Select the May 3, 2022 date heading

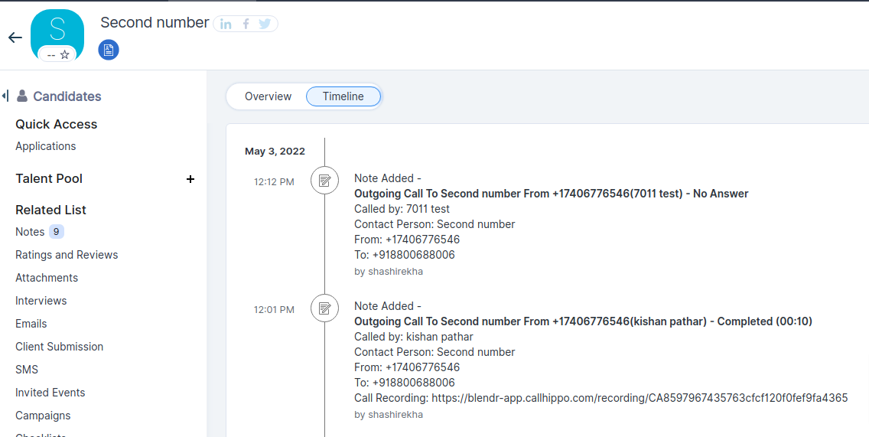275,152
